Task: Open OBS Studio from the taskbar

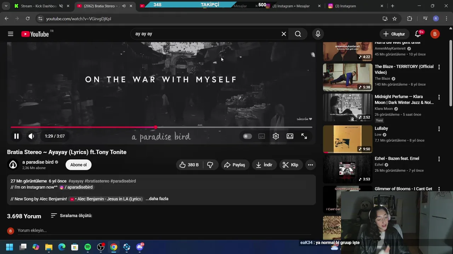Action: pos(101,247)
